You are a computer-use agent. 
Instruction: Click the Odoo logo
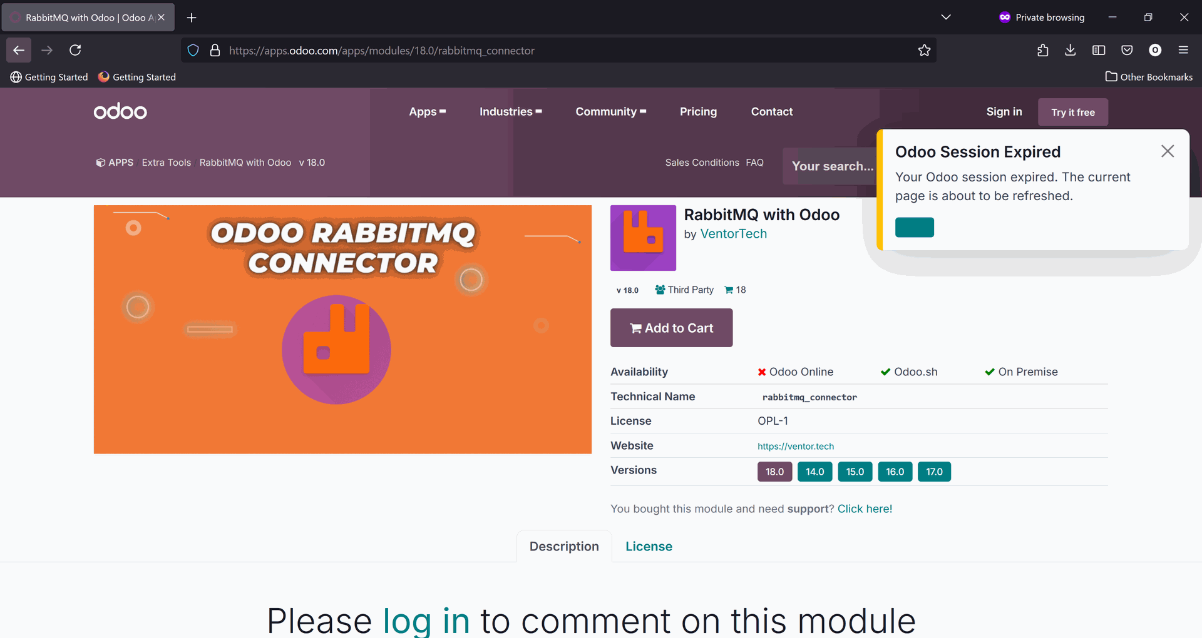coord(120,111)
